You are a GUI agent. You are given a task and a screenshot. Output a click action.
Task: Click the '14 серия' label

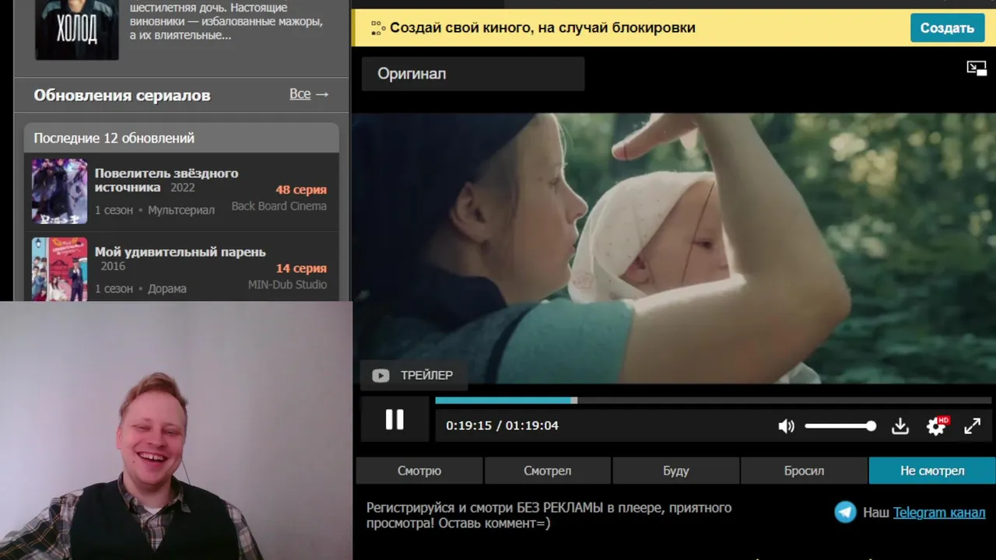[301, 268]
